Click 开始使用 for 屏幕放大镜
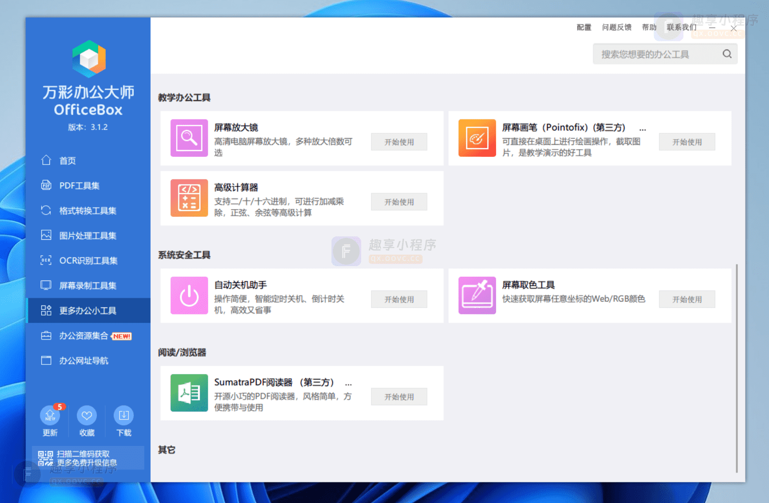This screenshot has width=769, height=503. [x=399, y=142]
